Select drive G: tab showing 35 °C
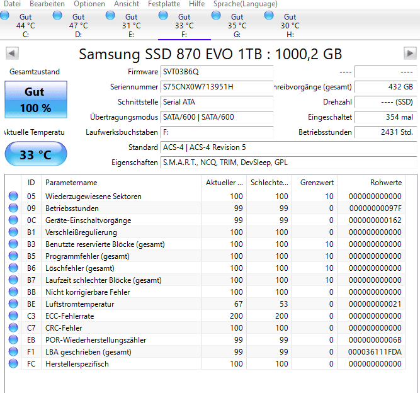 pyautogui.click(x=237, y=25)
